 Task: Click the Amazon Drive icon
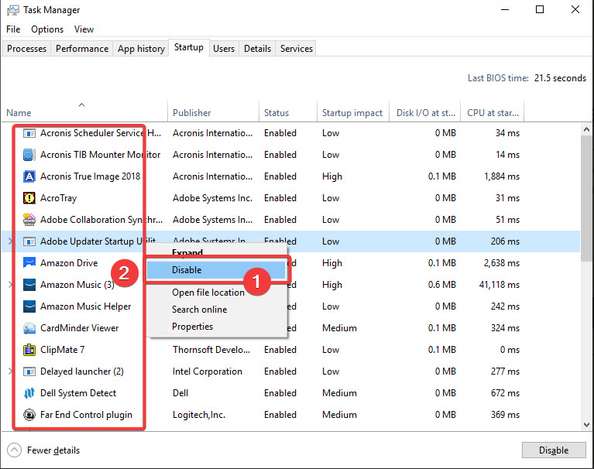(29, 262)
